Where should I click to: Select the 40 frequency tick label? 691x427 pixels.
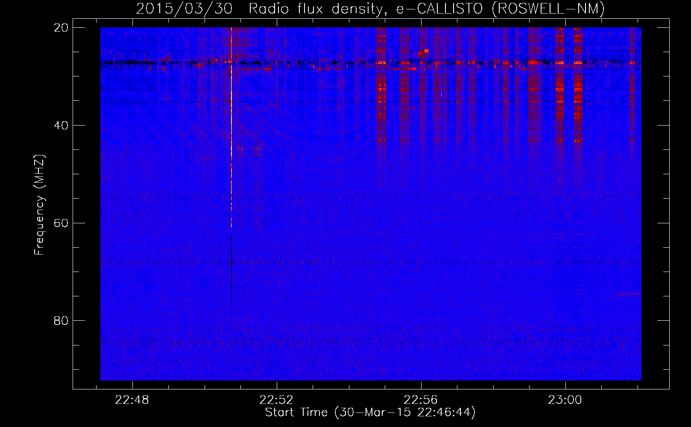pyautogui.click(x=61, y=126)
